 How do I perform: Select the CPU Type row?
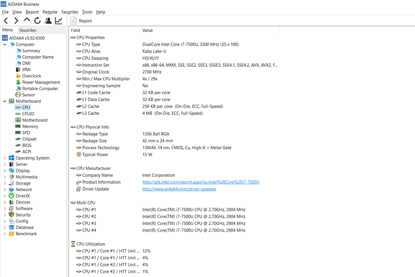[x=175, y=44]
